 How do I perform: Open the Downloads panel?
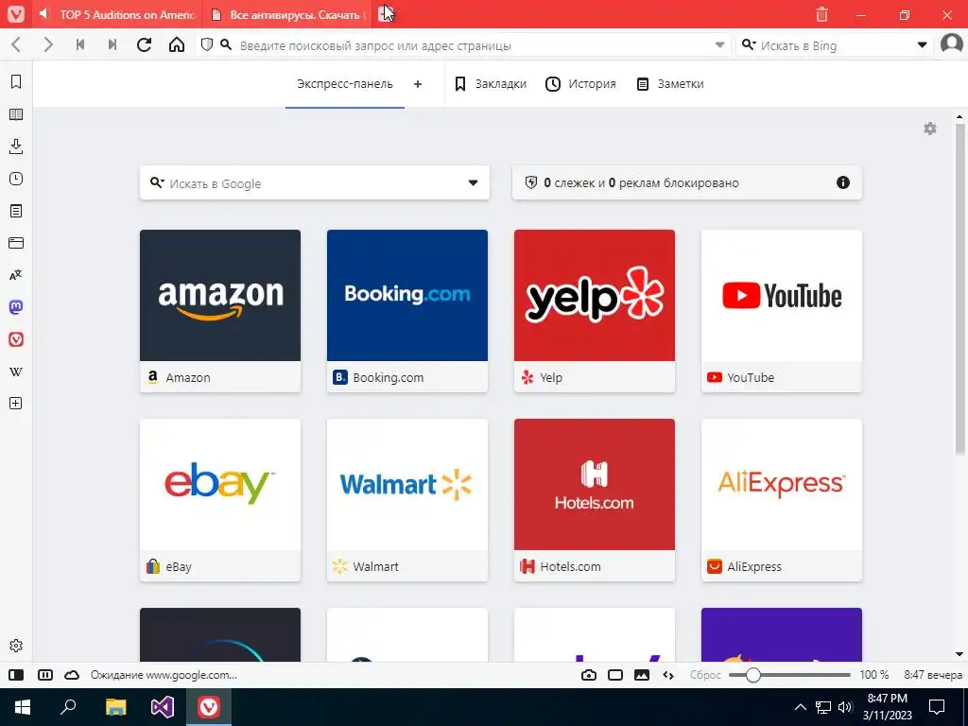16,147
